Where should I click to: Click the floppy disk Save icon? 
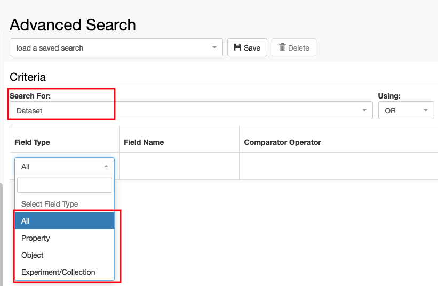click(x=237, y=47)
